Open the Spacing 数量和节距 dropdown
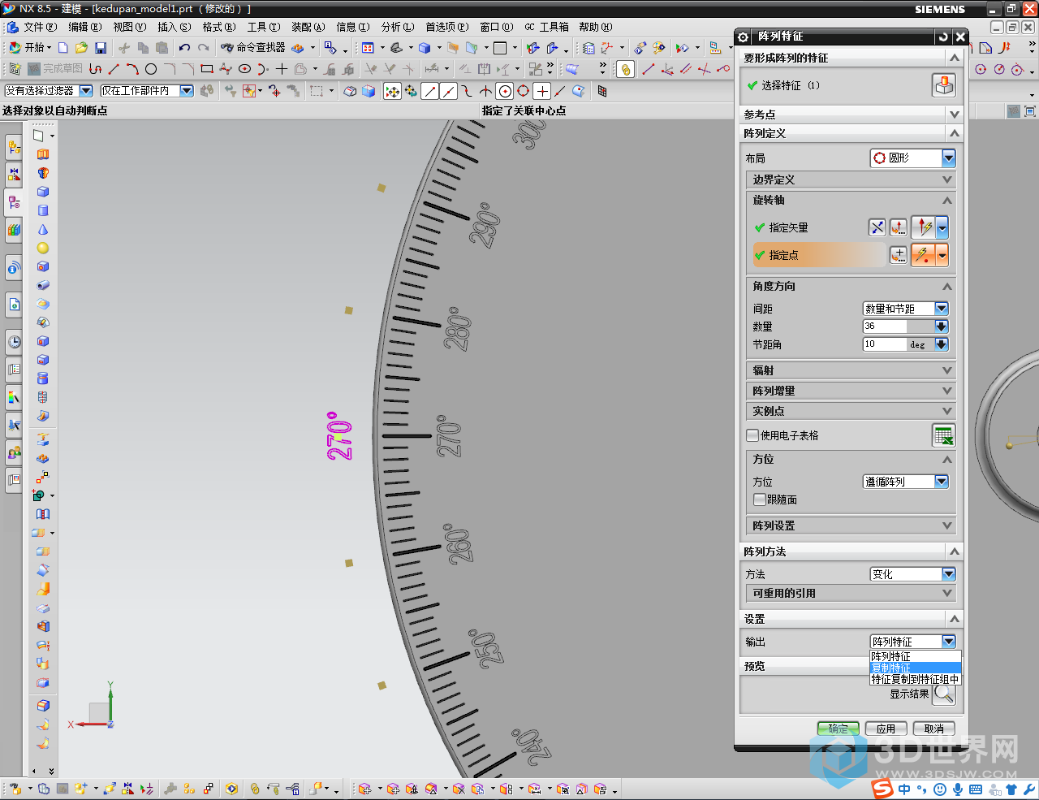This screenshot has width=1039, height=800. point(905,309)
